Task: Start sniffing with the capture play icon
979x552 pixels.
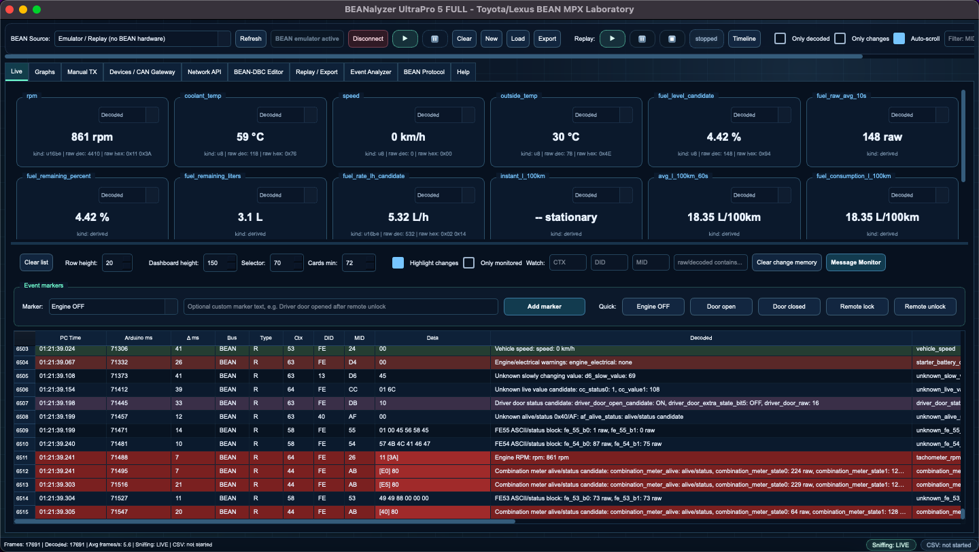Action: click(405, 39)
